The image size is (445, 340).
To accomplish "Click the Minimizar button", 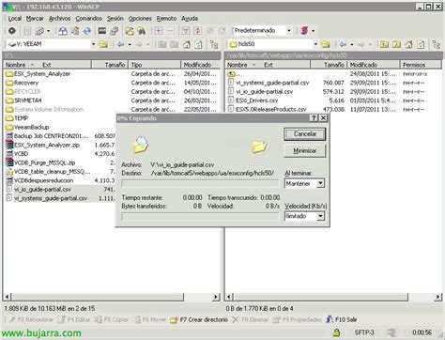I will tap(304, 150).
